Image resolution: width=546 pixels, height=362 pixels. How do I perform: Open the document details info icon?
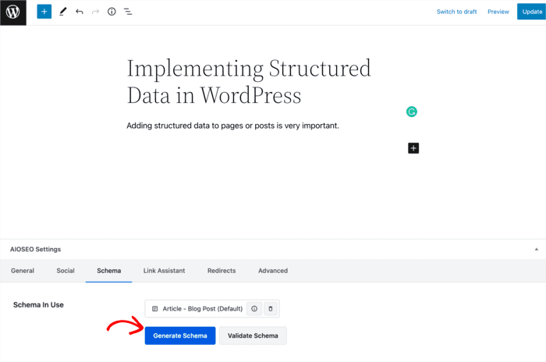112,12
